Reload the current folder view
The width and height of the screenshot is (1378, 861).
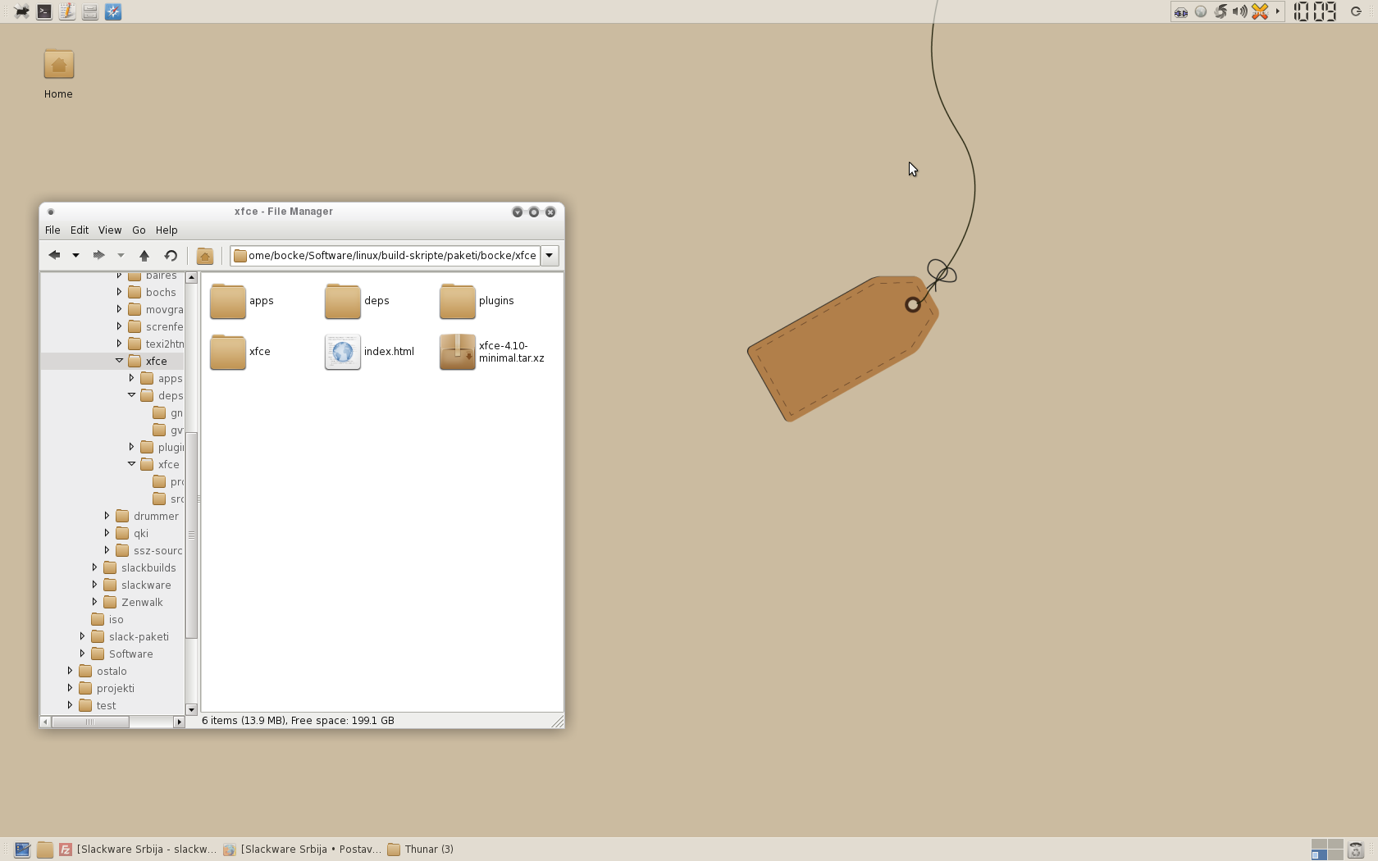[171, 255]
